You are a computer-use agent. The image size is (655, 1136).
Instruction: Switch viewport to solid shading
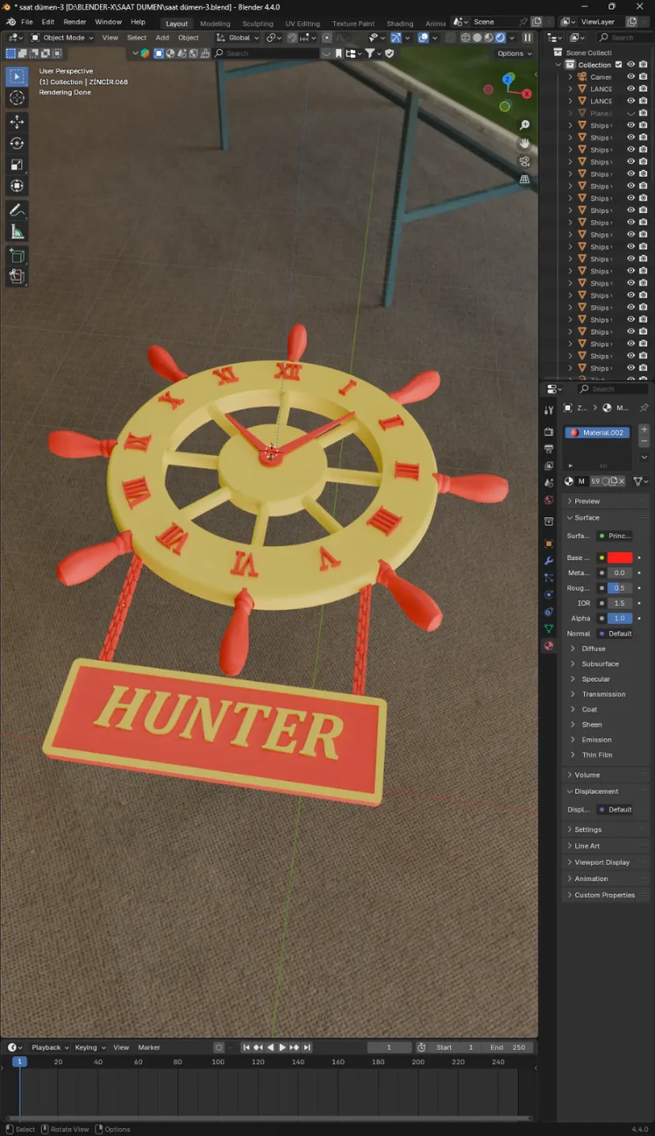tap(477, 37)
